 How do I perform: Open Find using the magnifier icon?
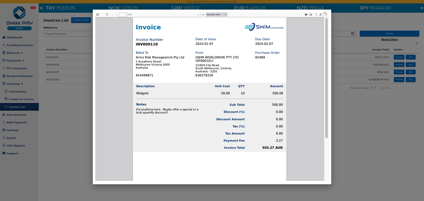pos(107,14)
